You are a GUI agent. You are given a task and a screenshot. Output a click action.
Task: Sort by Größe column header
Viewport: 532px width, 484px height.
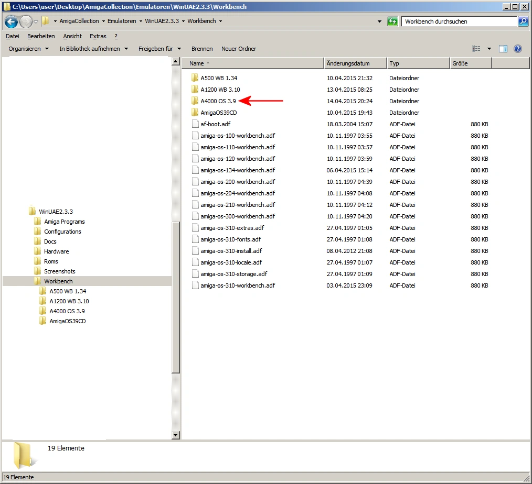coord(471,63)
